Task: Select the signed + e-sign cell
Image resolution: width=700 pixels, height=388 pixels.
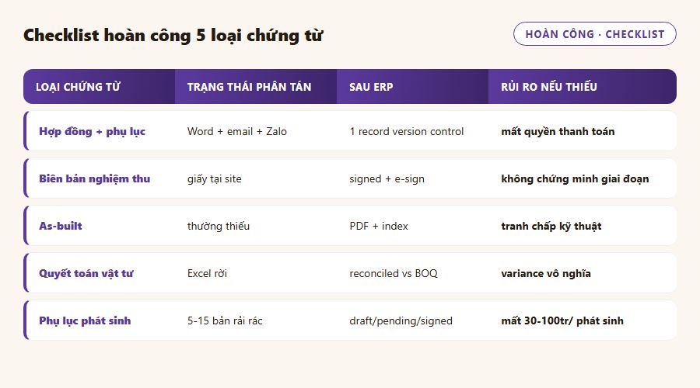Action: coord(387,178)
